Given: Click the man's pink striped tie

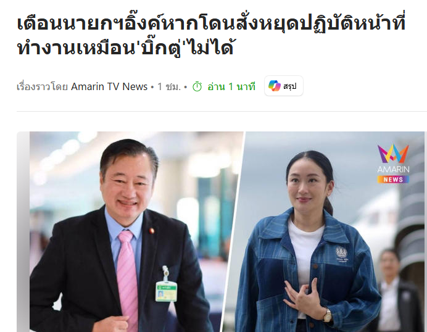Looking at the screenshot, I should [x=128, y=278].
